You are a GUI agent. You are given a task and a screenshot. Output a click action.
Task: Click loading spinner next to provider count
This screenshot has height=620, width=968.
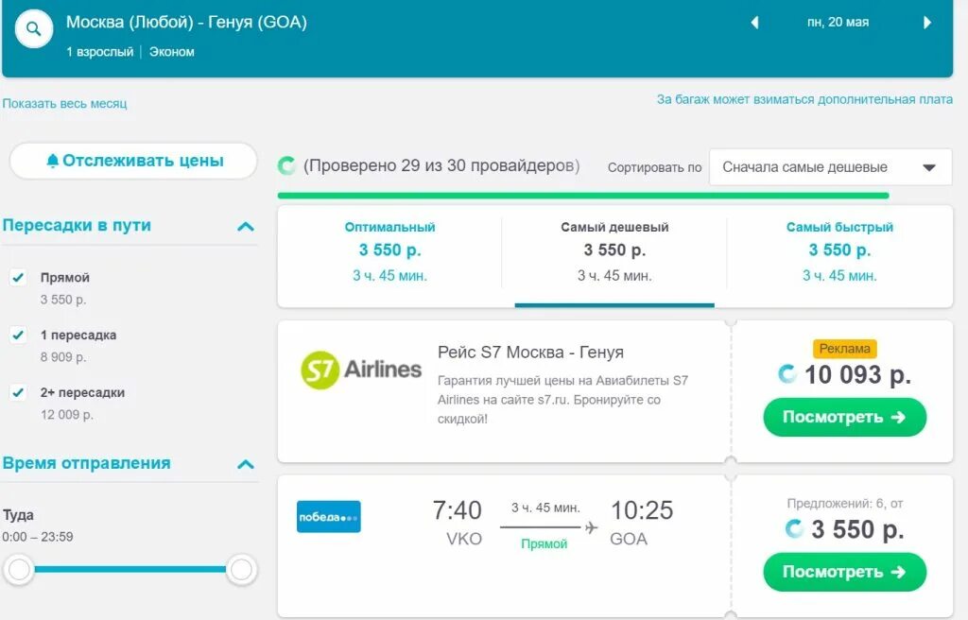tap(286, 165)
